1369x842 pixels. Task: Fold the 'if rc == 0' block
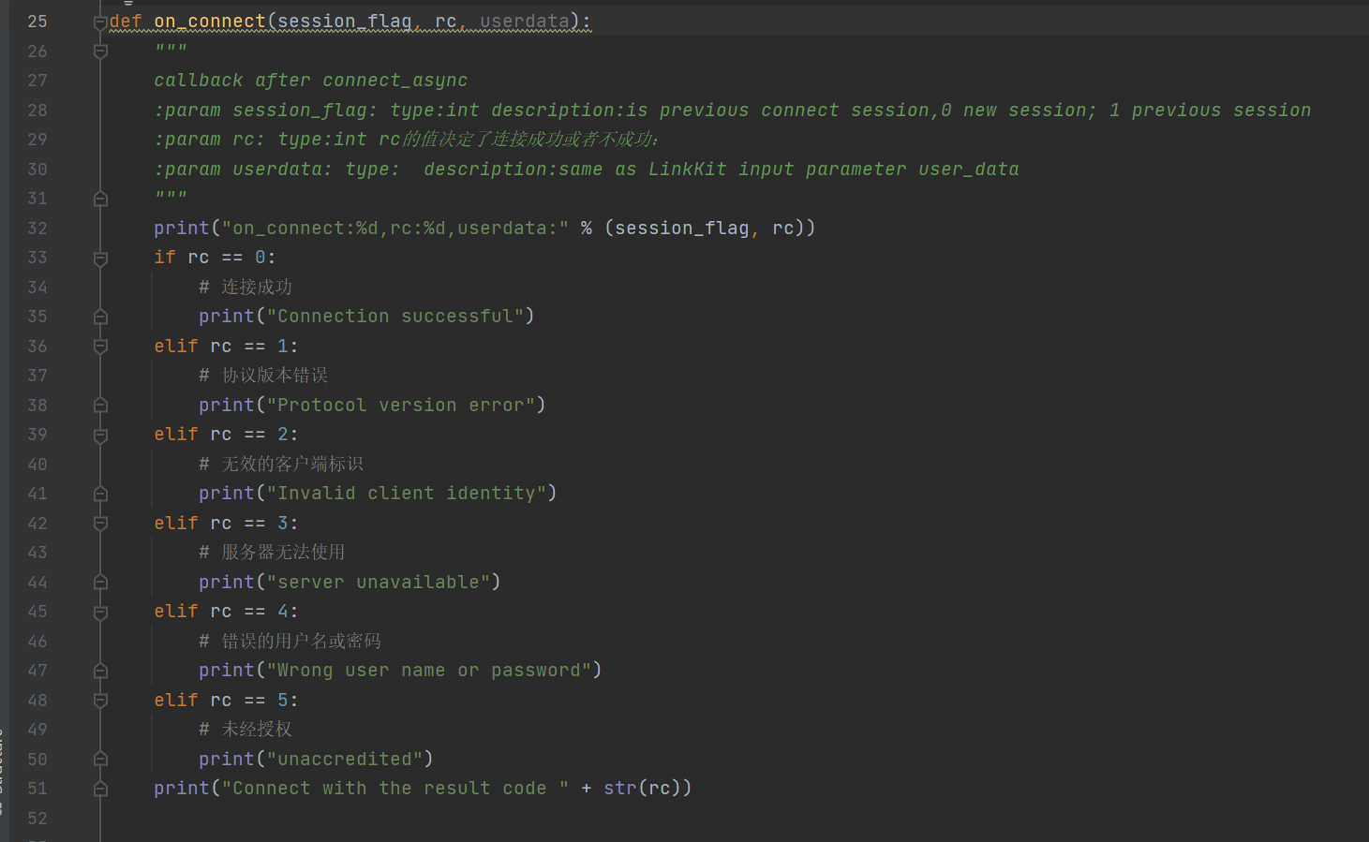[100, 259]
